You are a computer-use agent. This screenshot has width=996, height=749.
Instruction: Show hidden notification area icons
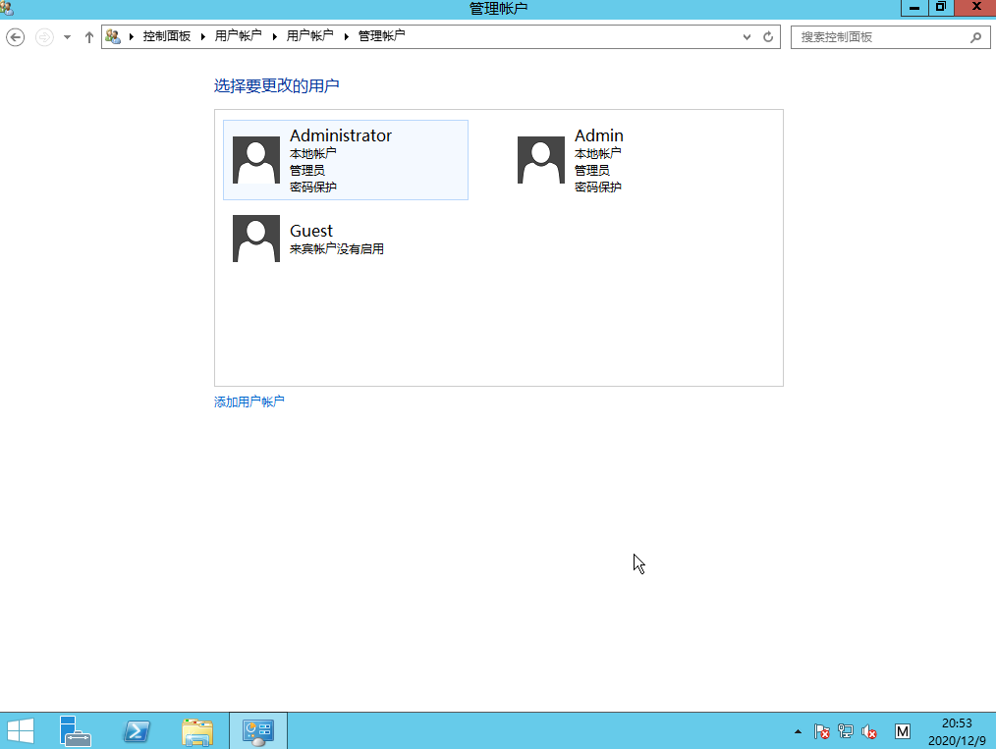click(x=798, y=731)
